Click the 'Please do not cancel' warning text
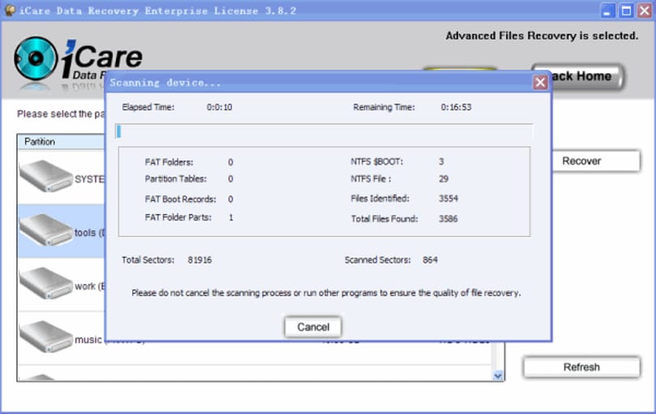The height and width of the screenshot is (414, 656). [x=326, y=293]
